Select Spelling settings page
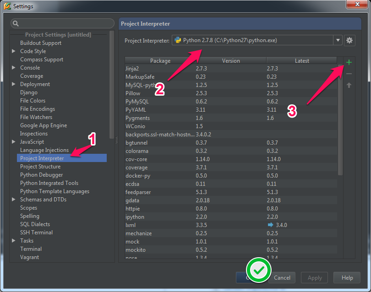The image size is (371, 292). coord(30,216)
